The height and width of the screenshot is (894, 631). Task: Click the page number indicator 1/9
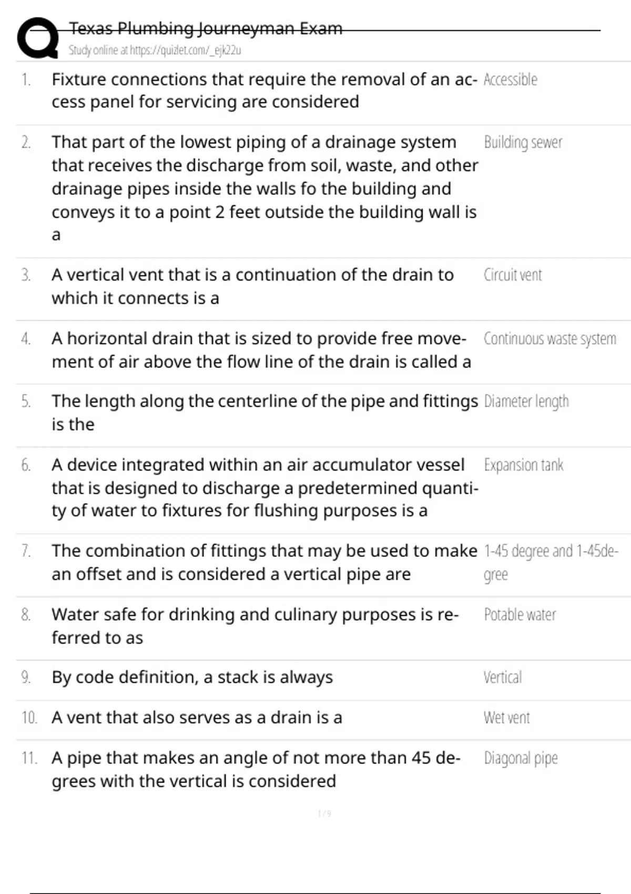324,814
